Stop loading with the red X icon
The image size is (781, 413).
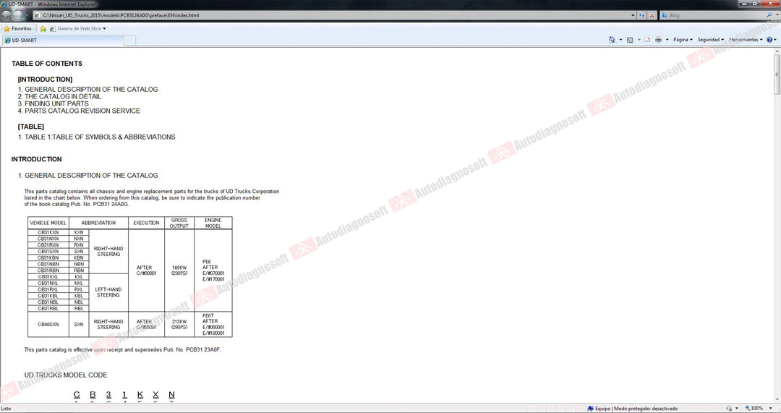click(652, 15)
